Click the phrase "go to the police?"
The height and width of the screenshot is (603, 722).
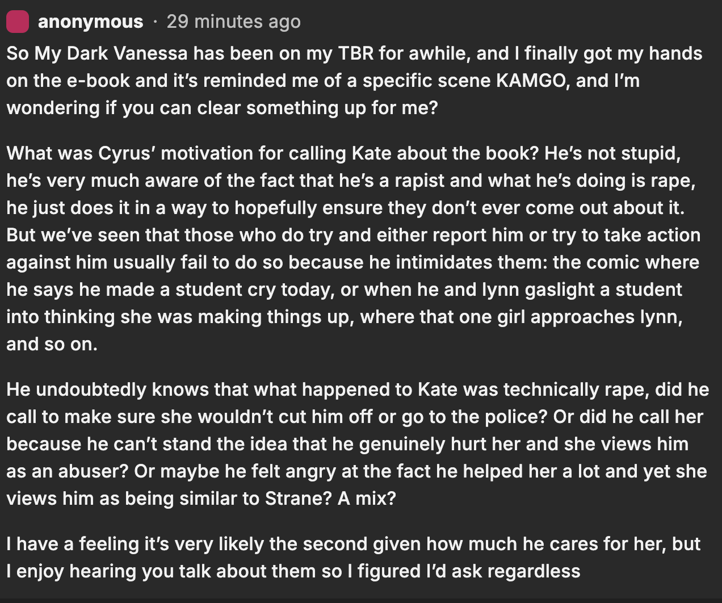pyautogui.click(x=475, y=417)
